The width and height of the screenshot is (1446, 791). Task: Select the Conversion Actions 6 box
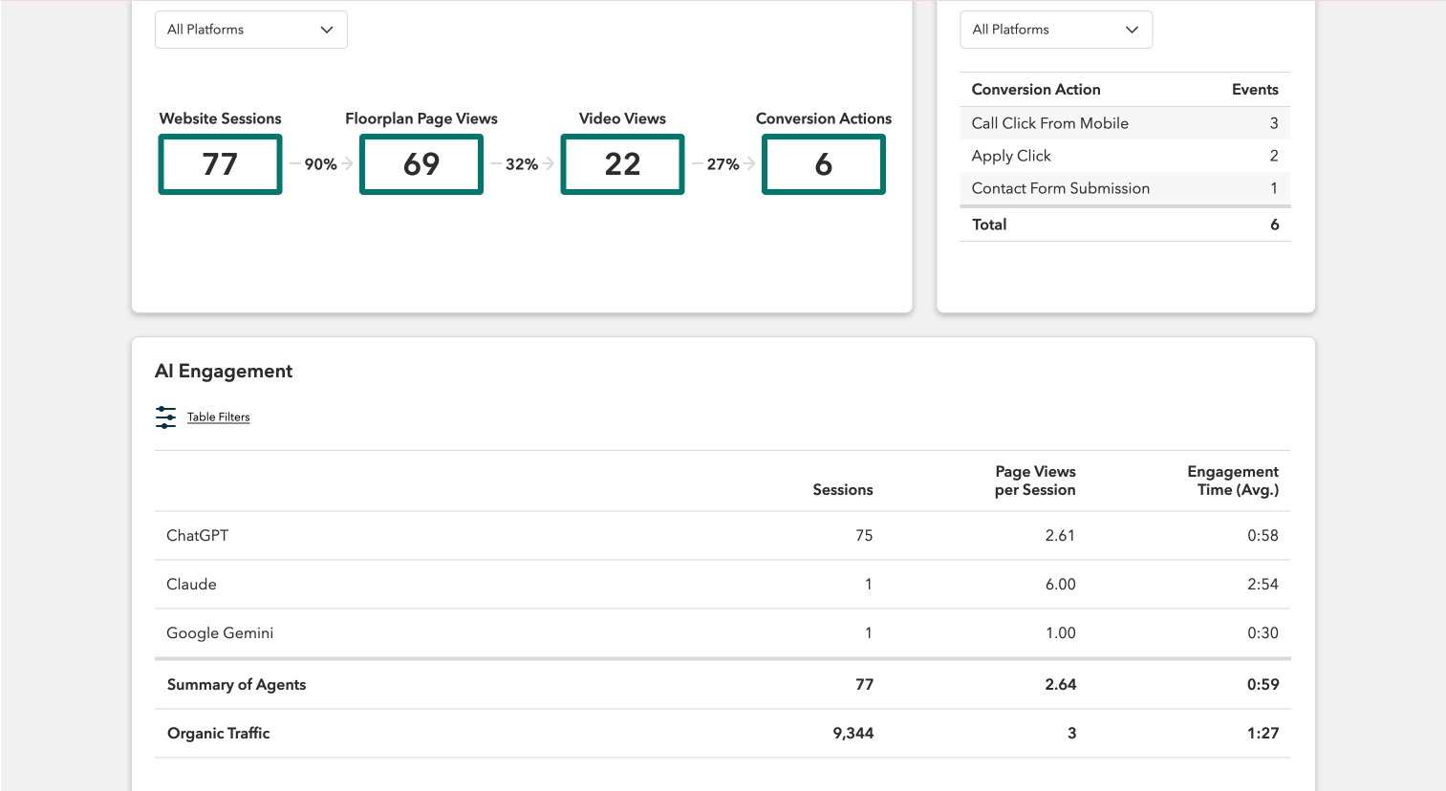(824, 164)
